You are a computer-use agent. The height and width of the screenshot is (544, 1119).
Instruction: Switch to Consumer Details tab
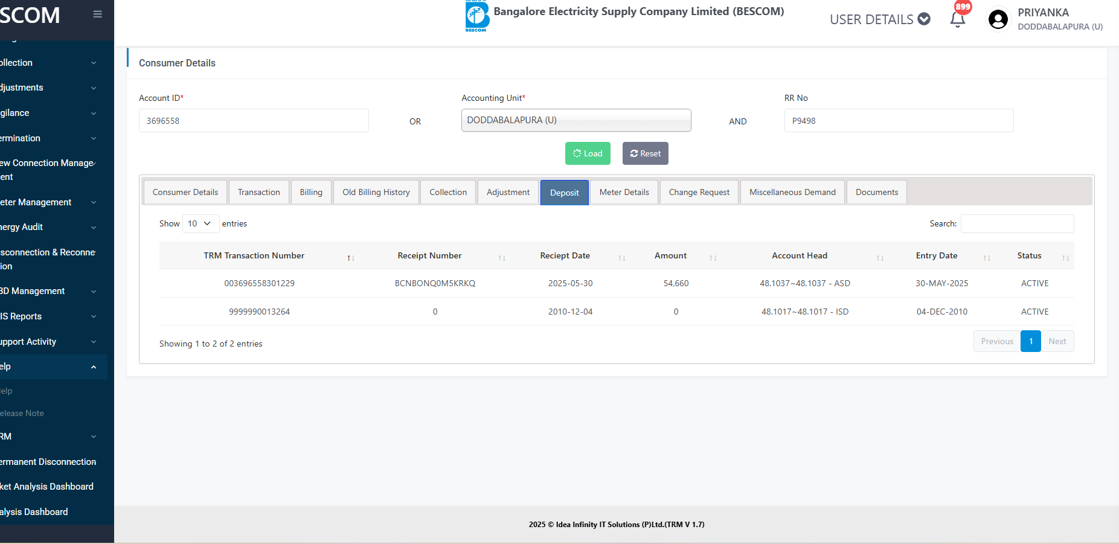pos(185,192)
